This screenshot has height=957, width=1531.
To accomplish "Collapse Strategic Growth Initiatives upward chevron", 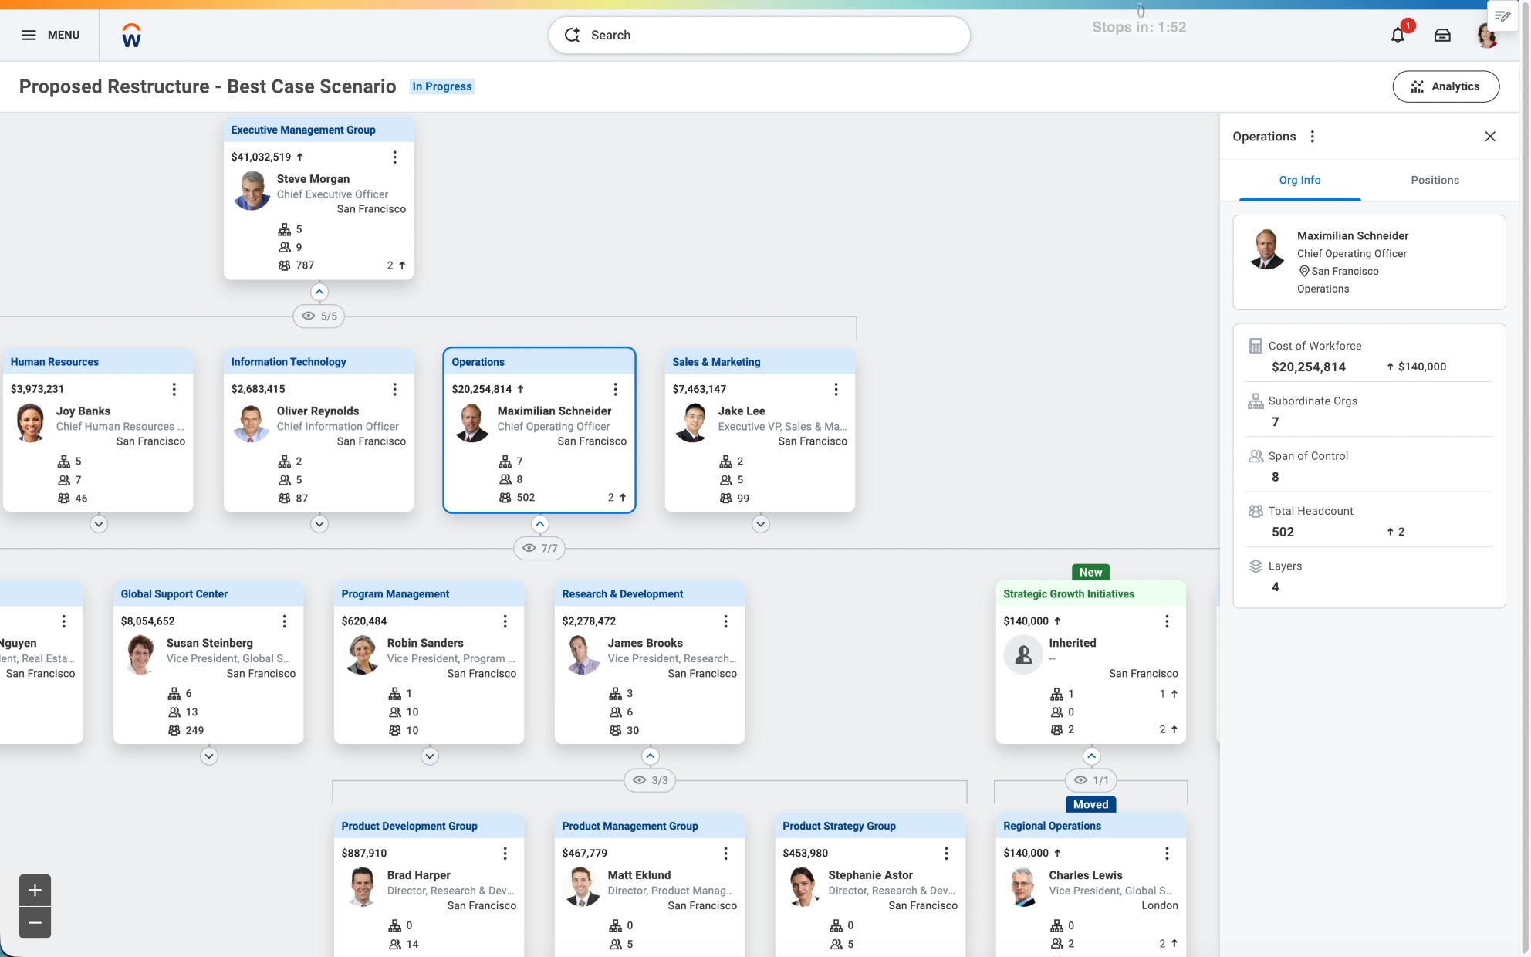I will click(1091, 756).
